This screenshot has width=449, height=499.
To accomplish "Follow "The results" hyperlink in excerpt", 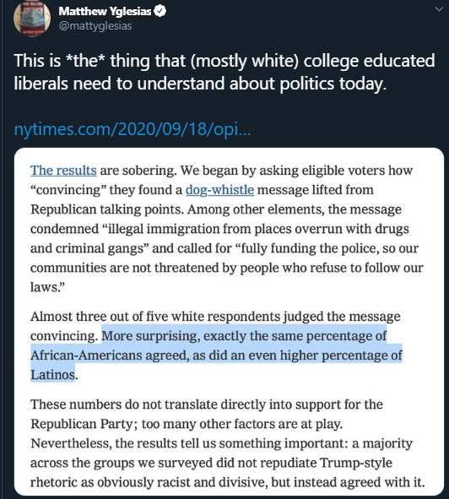I will [x=63, y=171].
